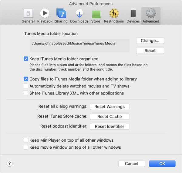Click the Reset Cache button
The image size is (182, 173).
coord(110,116)
